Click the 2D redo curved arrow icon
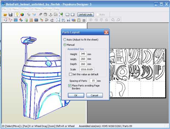The height and width of the screenshot is (129, 170). pyautogui.click(x=52, y=20)
